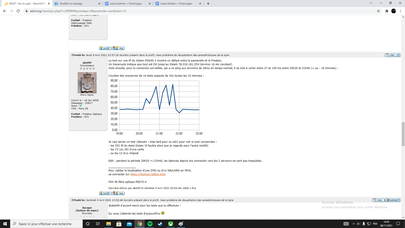
Task: Close the second subscribefree Postimages tab
Action: [200, 3]
